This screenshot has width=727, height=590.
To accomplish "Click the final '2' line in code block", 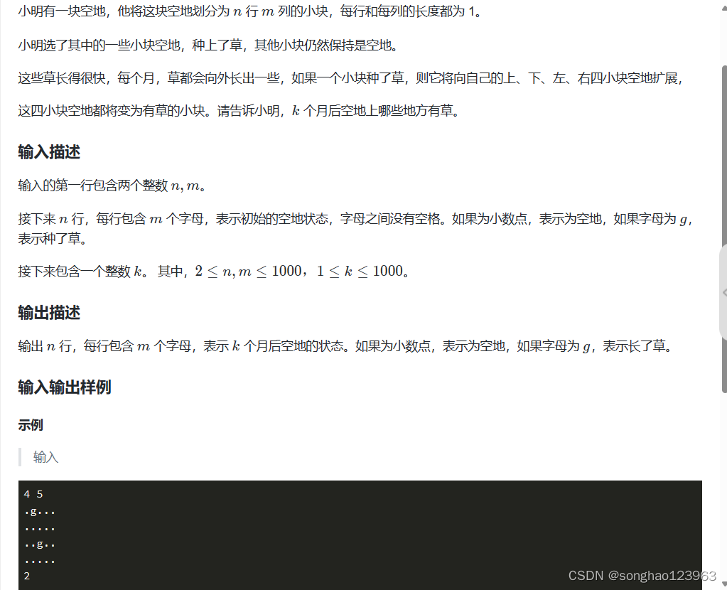I will pyautogui.click(x=27, y=576).
